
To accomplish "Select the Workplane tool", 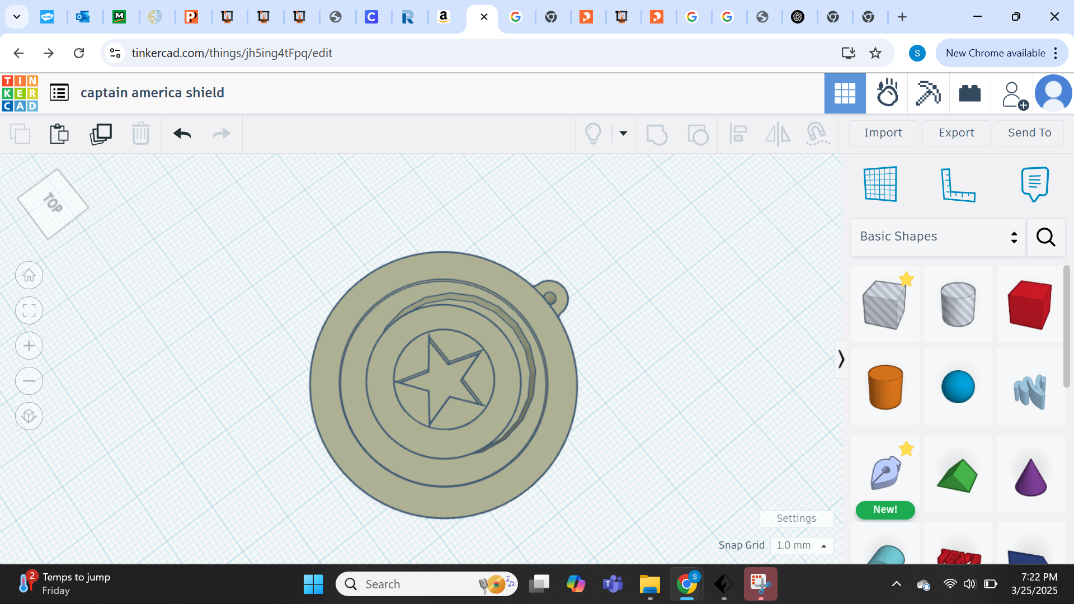I will point(880,184).
